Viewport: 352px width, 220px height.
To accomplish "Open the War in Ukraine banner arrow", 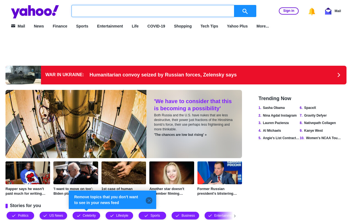I will [x=339, y=75].
